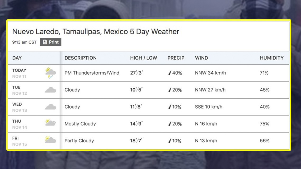Sort by the HIGH / LOW column header
301x169 pixels.
(144, 58)
